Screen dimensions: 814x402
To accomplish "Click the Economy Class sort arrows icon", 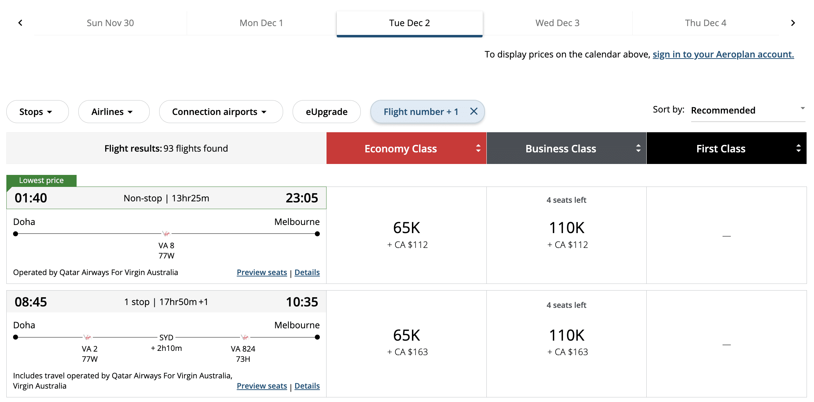I will 478,148.
